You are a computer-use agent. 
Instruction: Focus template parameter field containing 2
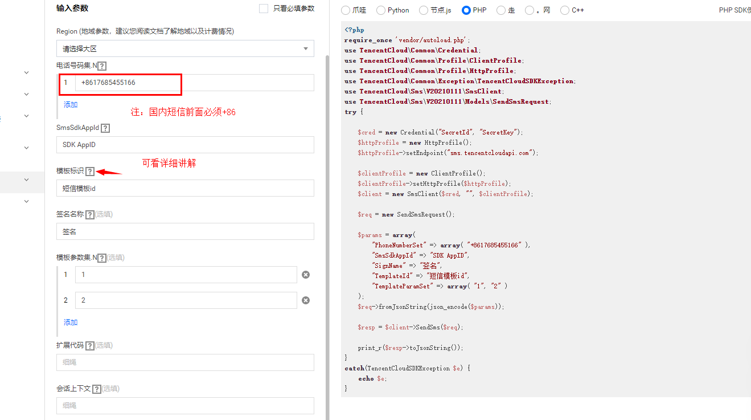(186, 300)
